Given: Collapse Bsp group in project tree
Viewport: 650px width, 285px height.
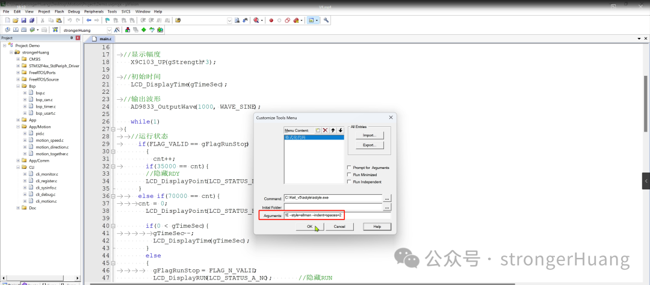Looking at the screenshot, I should [18, 86].
